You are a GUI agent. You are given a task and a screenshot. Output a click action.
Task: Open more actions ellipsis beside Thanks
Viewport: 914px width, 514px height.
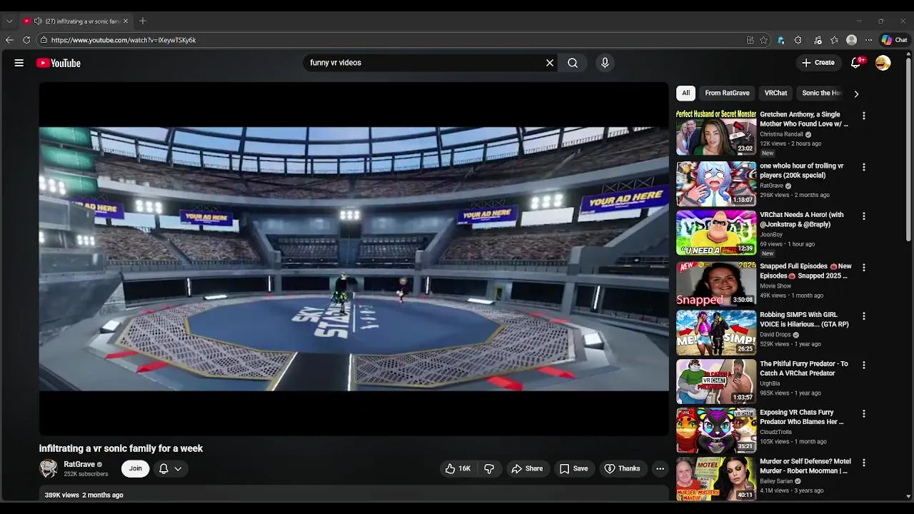pyautogui.click(x=660, y=468)
